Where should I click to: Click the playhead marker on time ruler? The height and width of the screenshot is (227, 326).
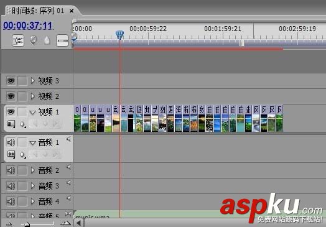[x=119, y=35]
